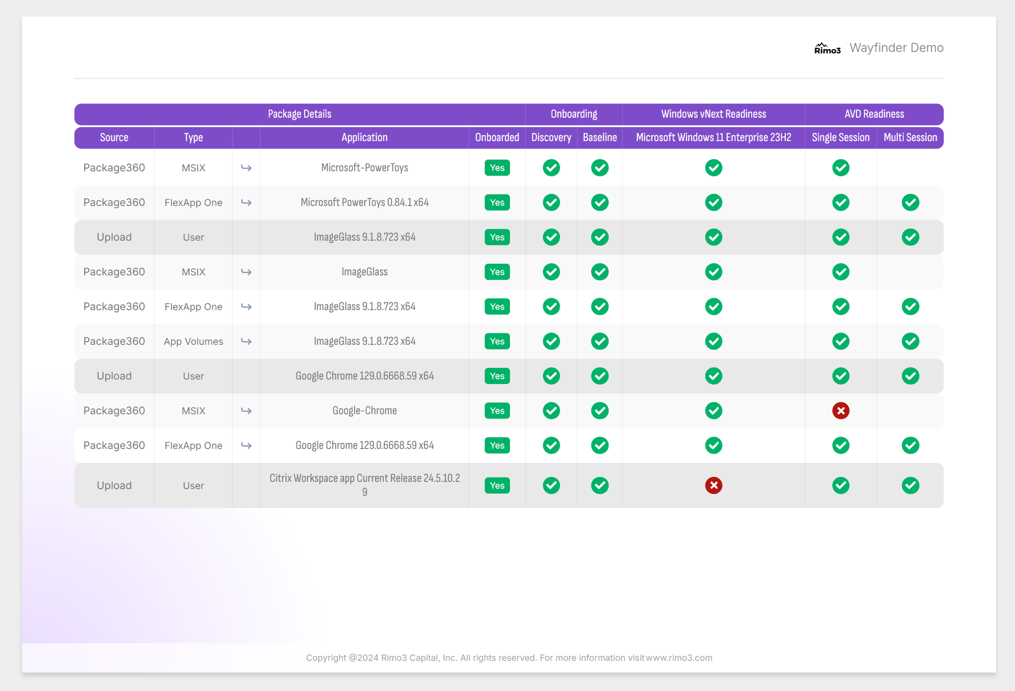Click the Onboarding group header
The height and width of the screenshot is (691, 1015).
point(574,114)
